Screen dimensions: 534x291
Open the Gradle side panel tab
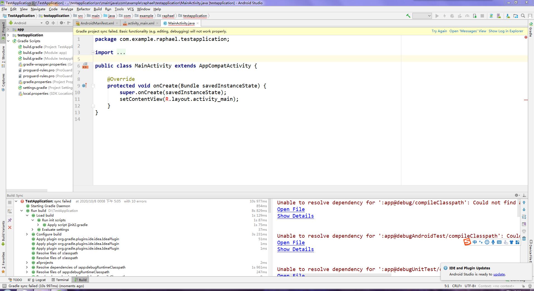531,30
